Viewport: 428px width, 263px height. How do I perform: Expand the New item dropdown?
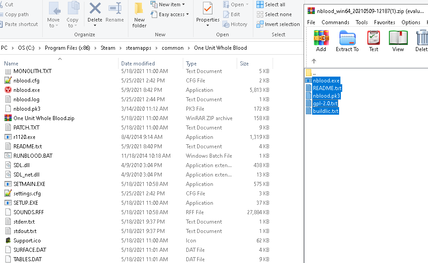point(183,4)
